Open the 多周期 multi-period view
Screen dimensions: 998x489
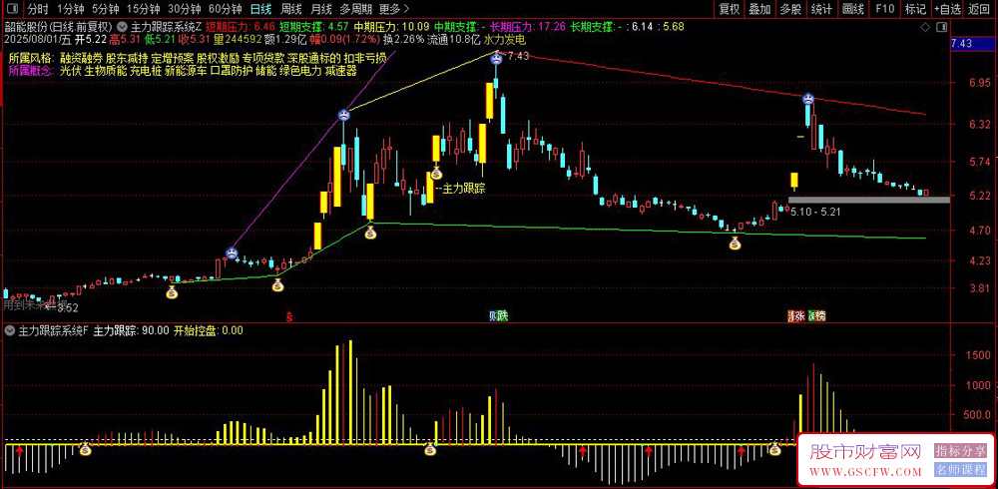355,9
